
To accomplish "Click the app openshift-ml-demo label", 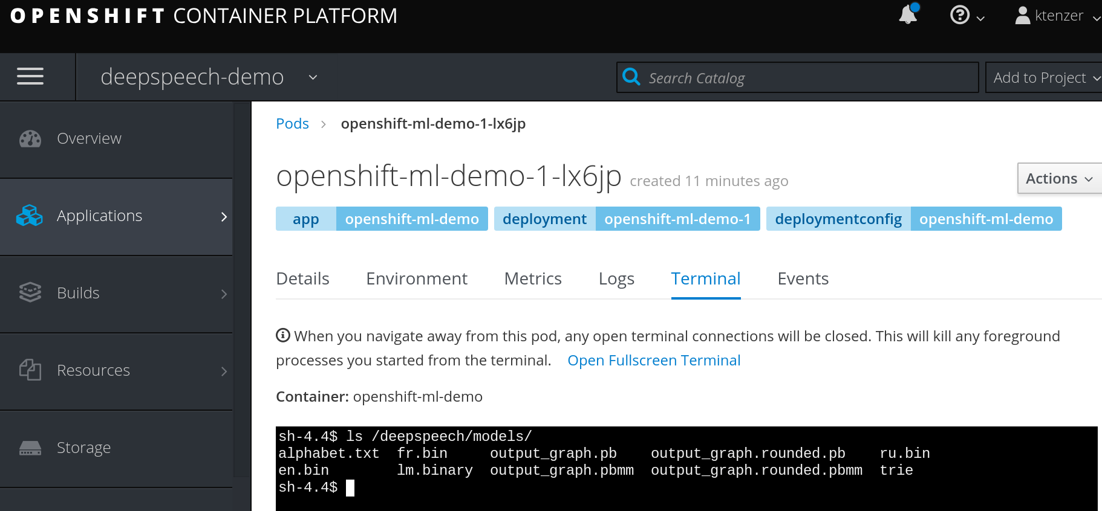I will click(x=382, y=219).
